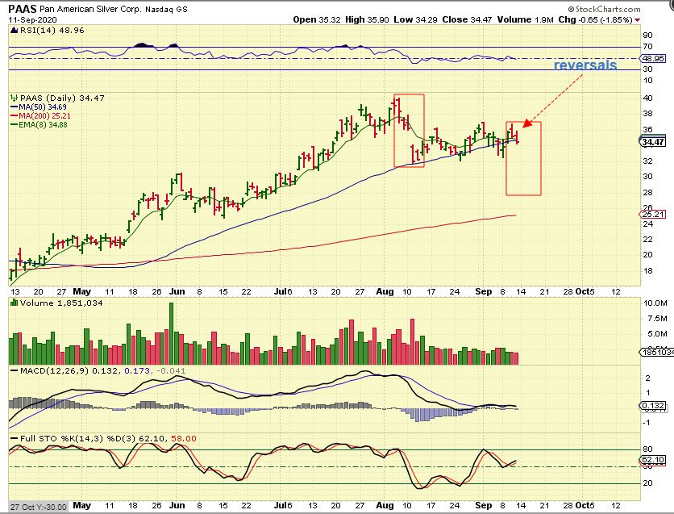Click the blue 0.173 MACD signal value
The height and width of the screenshot is (514, 674).
click(137, 370)
